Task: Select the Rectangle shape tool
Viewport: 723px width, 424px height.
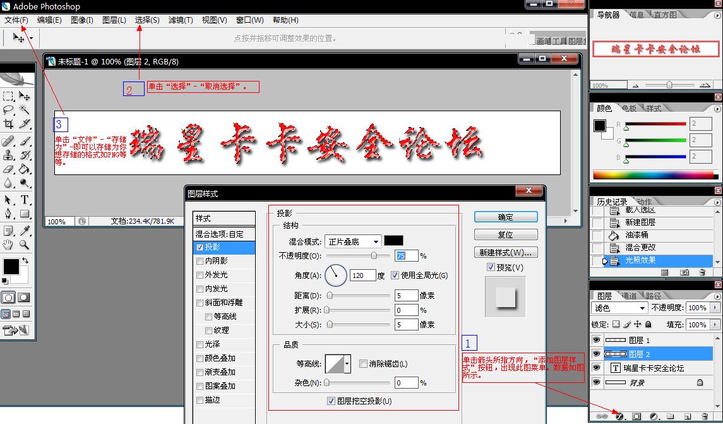Action: point(25,214)
